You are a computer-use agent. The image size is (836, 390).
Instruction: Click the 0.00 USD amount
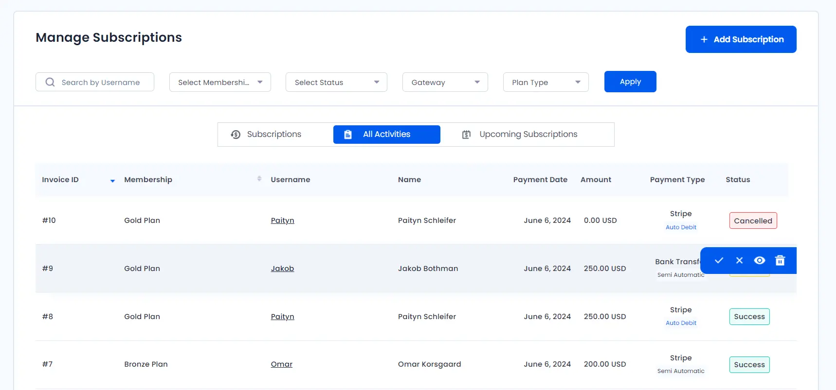point(600,220)
